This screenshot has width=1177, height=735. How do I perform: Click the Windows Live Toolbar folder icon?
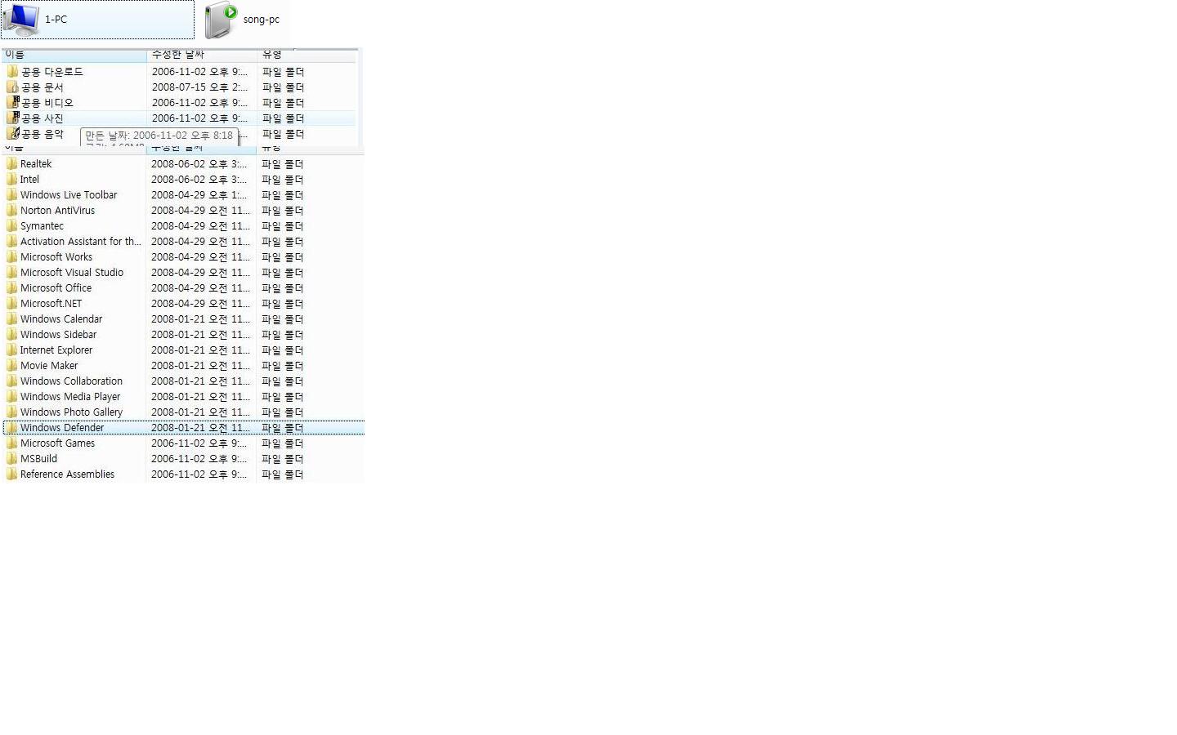11,195
